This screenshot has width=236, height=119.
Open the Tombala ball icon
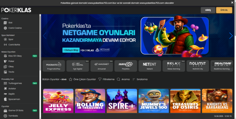pyautogui.click(x=5, y=116)
